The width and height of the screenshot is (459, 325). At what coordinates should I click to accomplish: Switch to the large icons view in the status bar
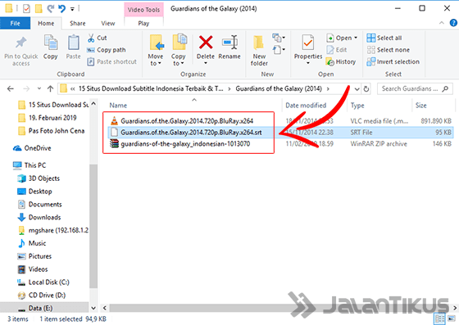pos(452,318)
